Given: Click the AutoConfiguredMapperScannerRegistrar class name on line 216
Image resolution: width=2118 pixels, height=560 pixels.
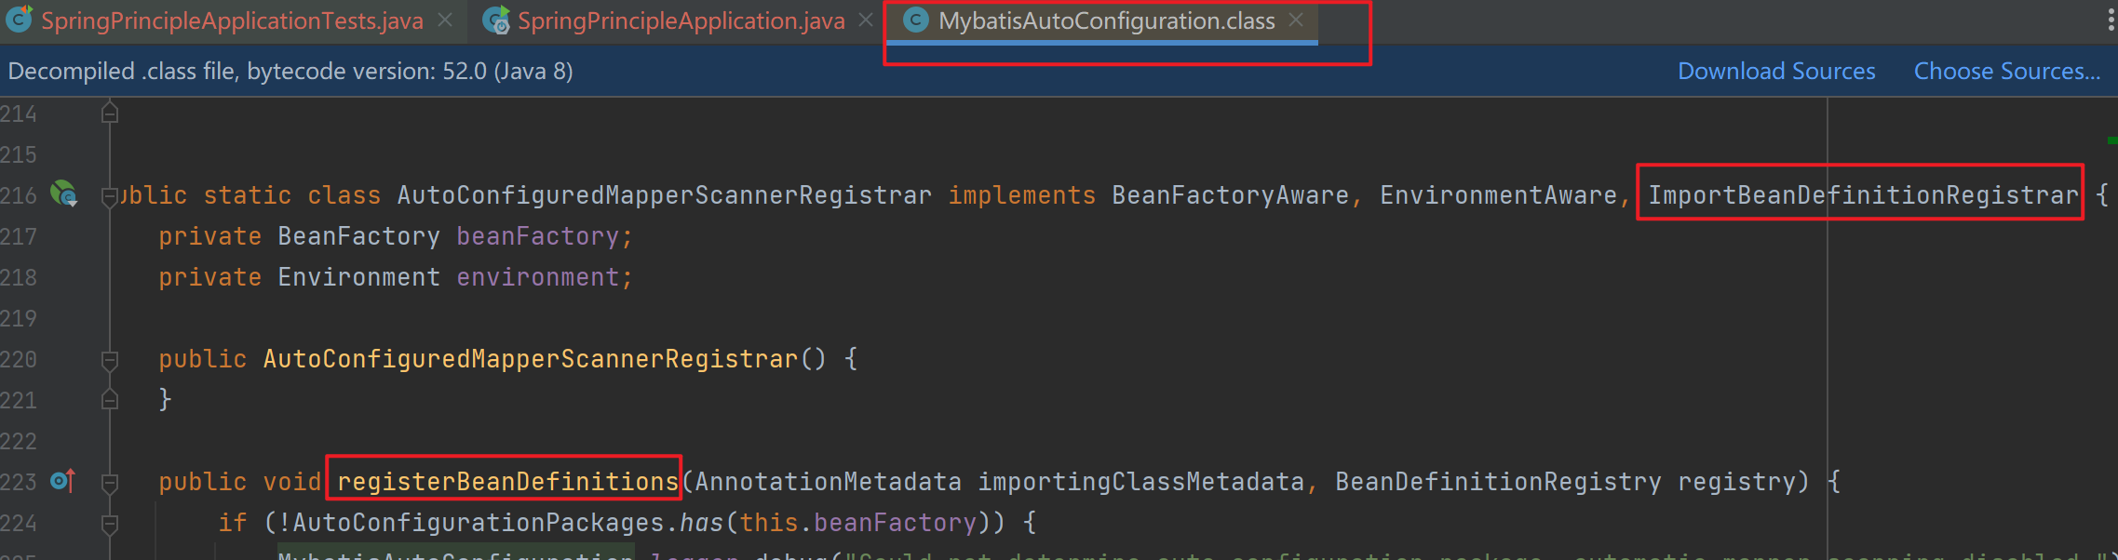Looking at the screenshot, I should point(664,195).
